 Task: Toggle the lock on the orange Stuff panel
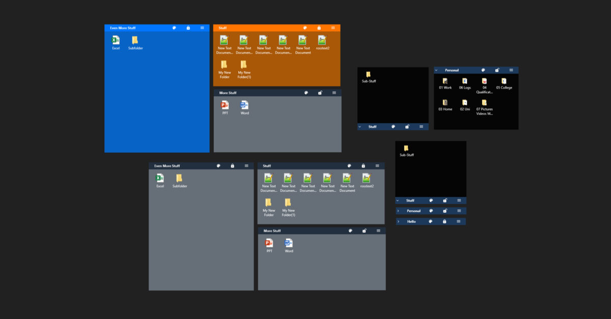319,28
